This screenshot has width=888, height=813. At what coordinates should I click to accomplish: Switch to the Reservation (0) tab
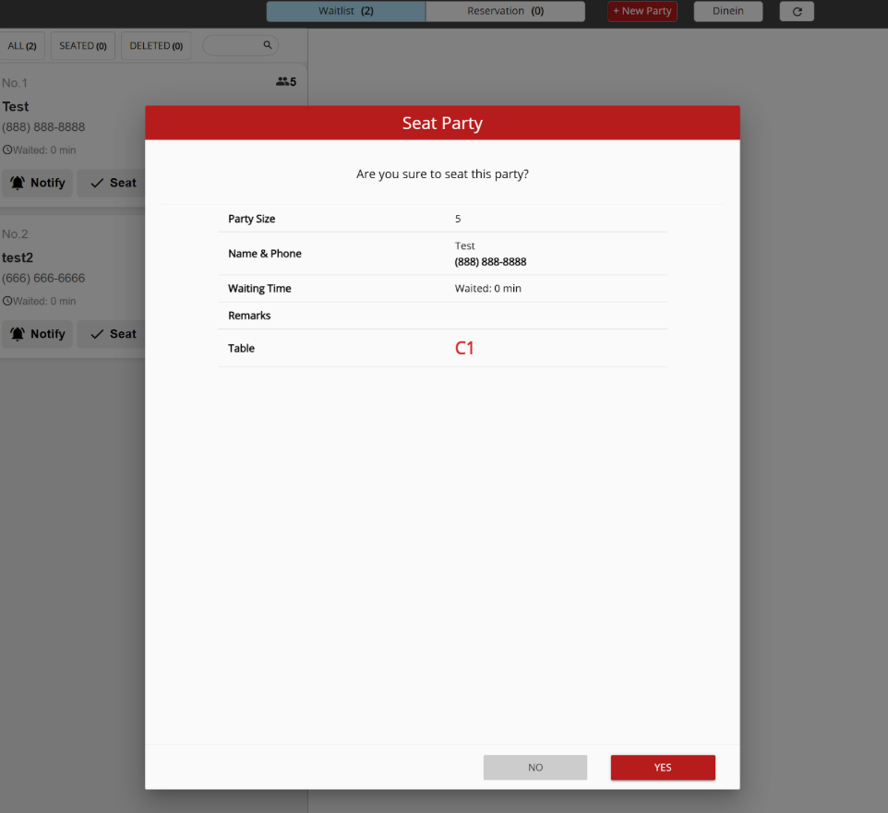coord(505,11)
